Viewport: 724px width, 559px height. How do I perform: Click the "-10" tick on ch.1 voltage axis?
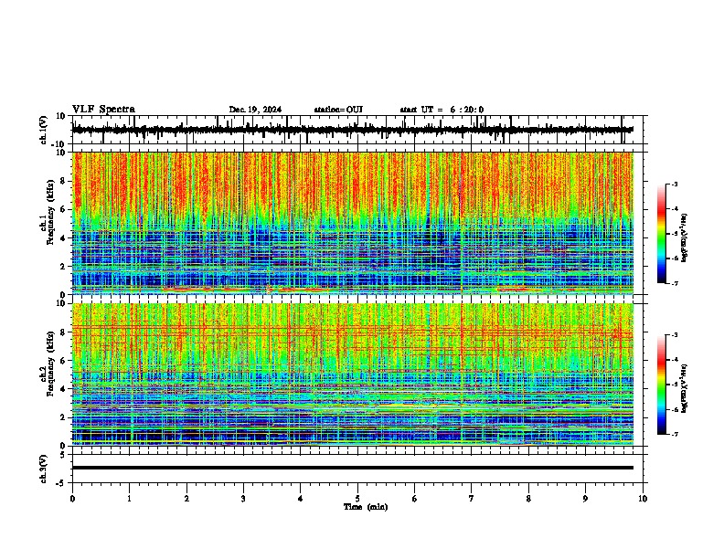click(59, 144)
